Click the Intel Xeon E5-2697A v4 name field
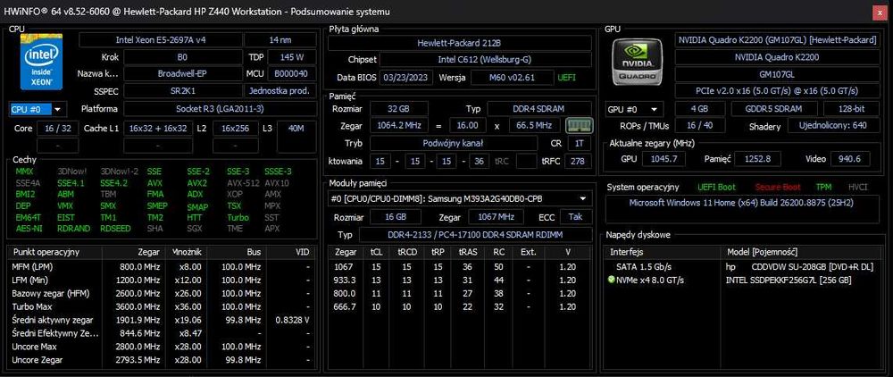The width and height of the screenshot is (893, 377). [x=160, y=40]
